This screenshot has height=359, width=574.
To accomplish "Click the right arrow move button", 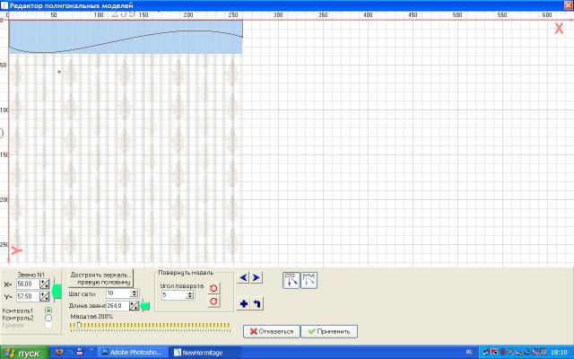I will (x=257, y=278).
